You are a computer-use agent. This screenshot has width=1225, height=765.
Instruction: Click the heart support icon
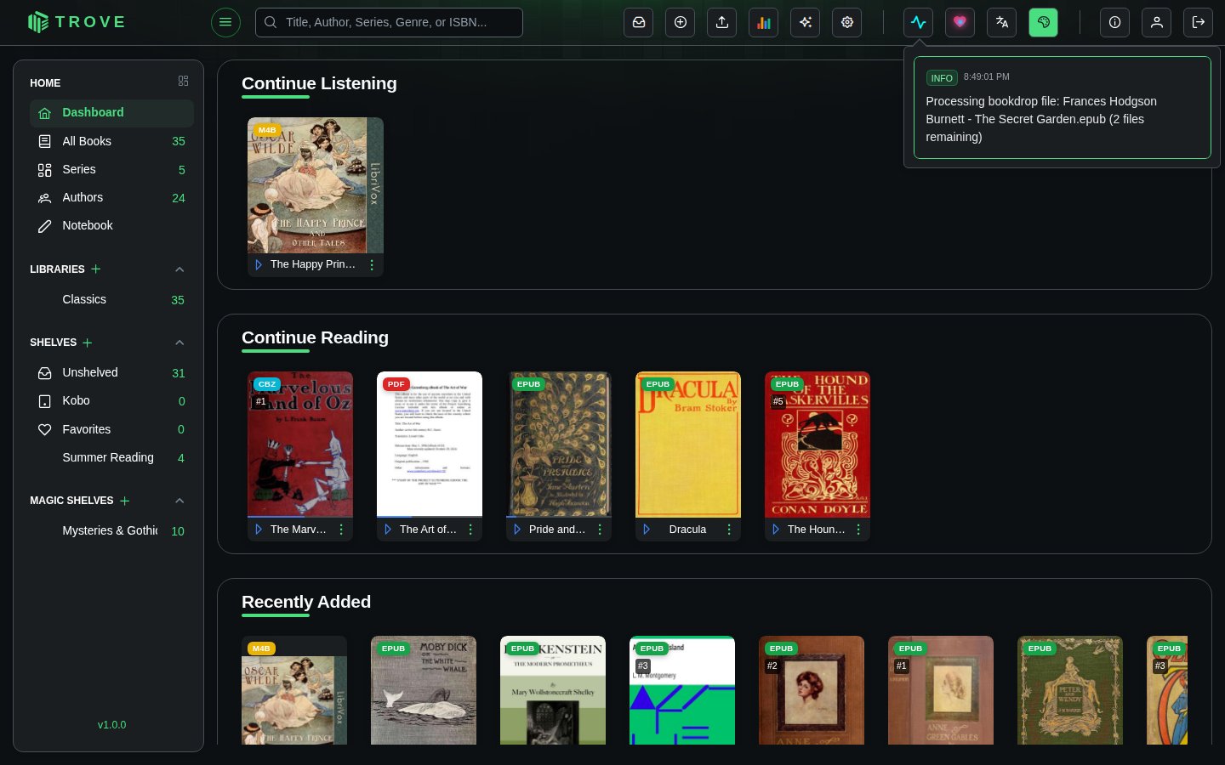tap(960, 22)
